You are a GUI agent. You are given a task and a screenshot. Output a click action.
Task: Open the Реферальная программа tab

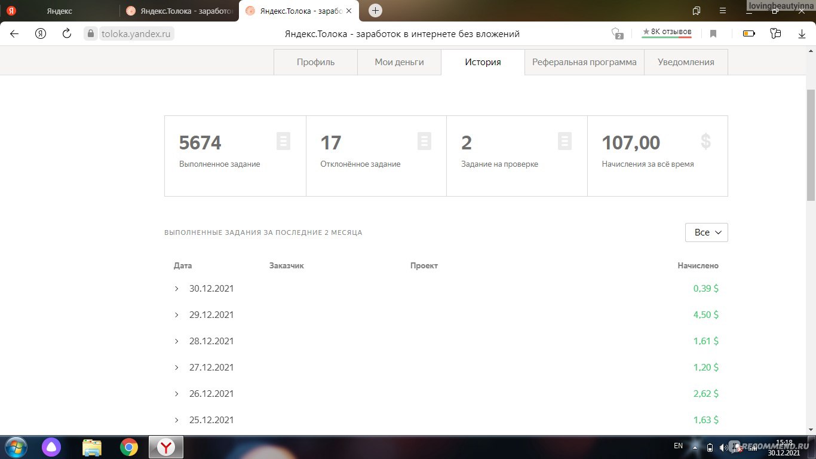click(584, 62)
